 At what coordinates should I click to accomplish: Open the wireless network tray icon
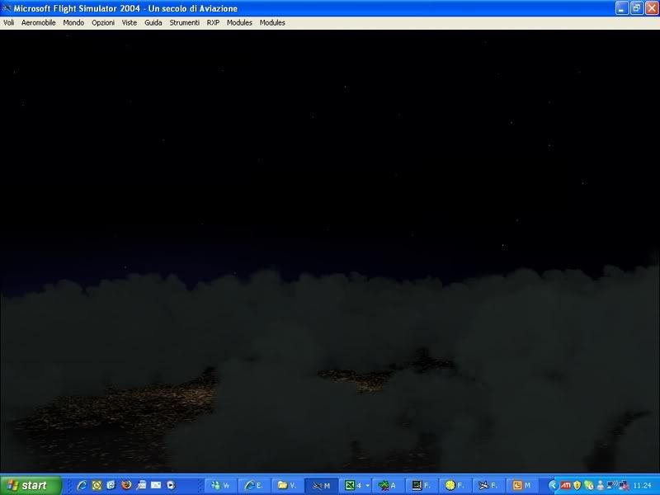(611, 485)
